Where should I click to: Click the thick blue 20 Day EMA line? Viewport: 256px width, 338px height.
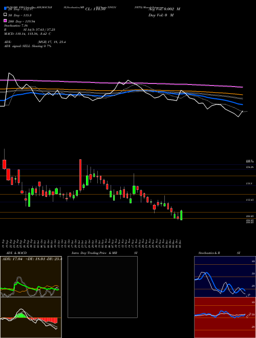tap(121, 93)
